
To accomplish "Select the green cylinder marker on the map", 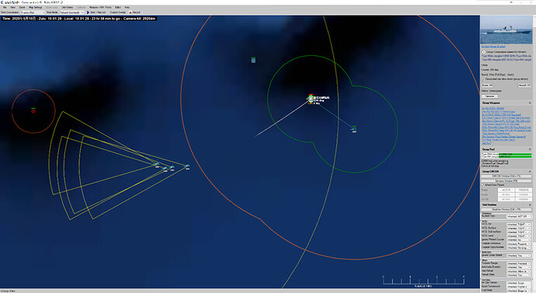I will 253,60.
